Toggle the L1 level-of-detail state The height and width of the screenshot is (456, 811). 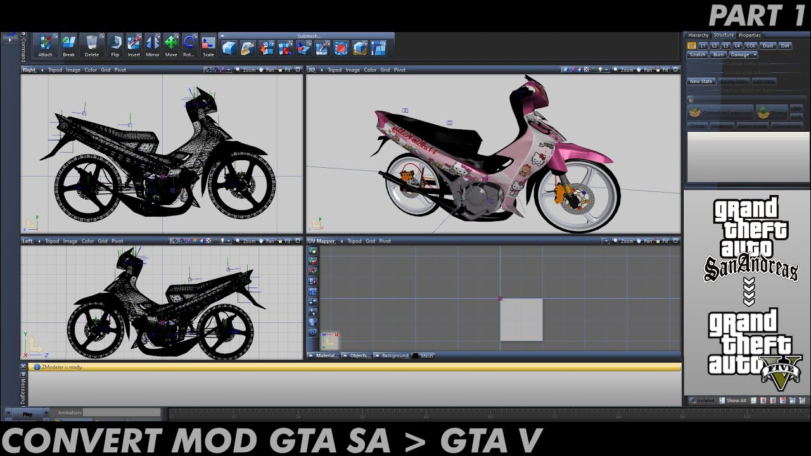[703, 46]
